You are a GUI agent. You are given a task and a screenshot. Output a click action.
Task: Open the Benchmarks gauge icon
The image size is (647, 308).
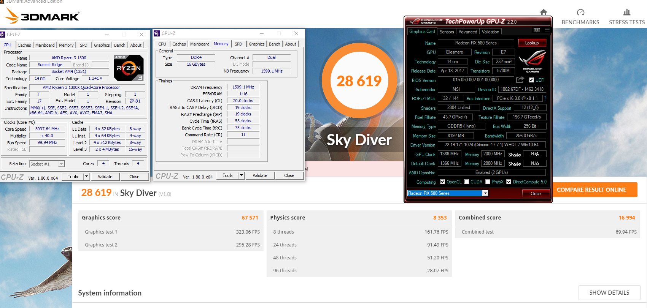point(580,12)
